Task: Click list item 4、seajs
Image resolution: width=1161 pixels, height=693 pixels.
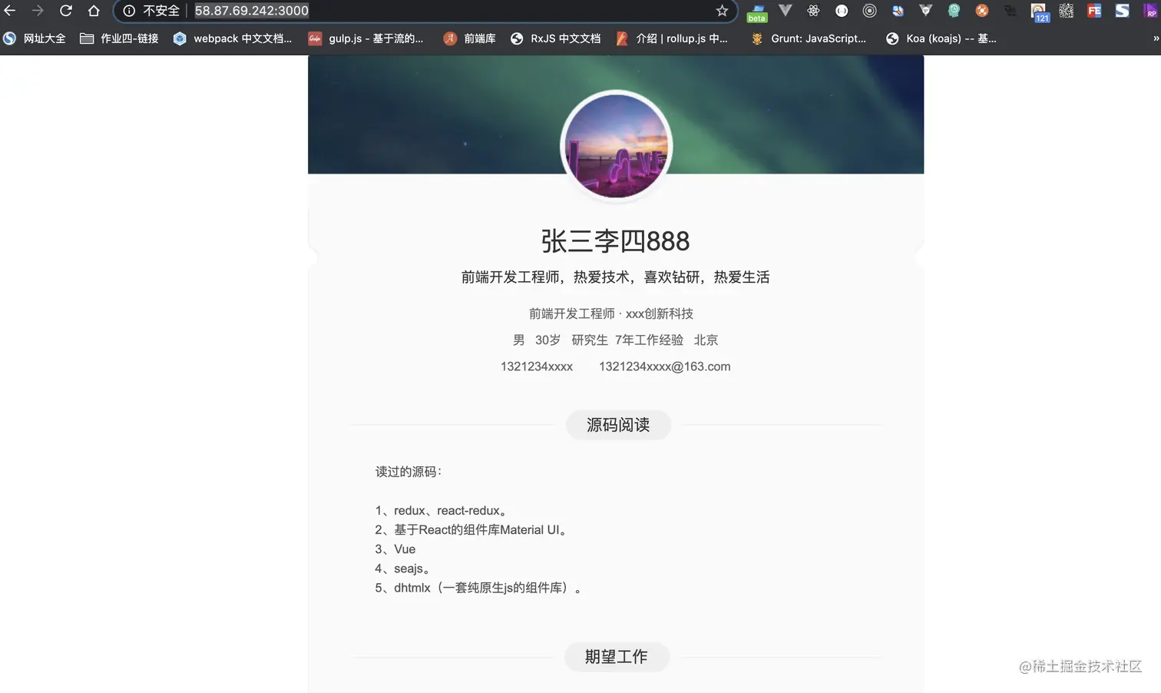Action: pos(403,569)
